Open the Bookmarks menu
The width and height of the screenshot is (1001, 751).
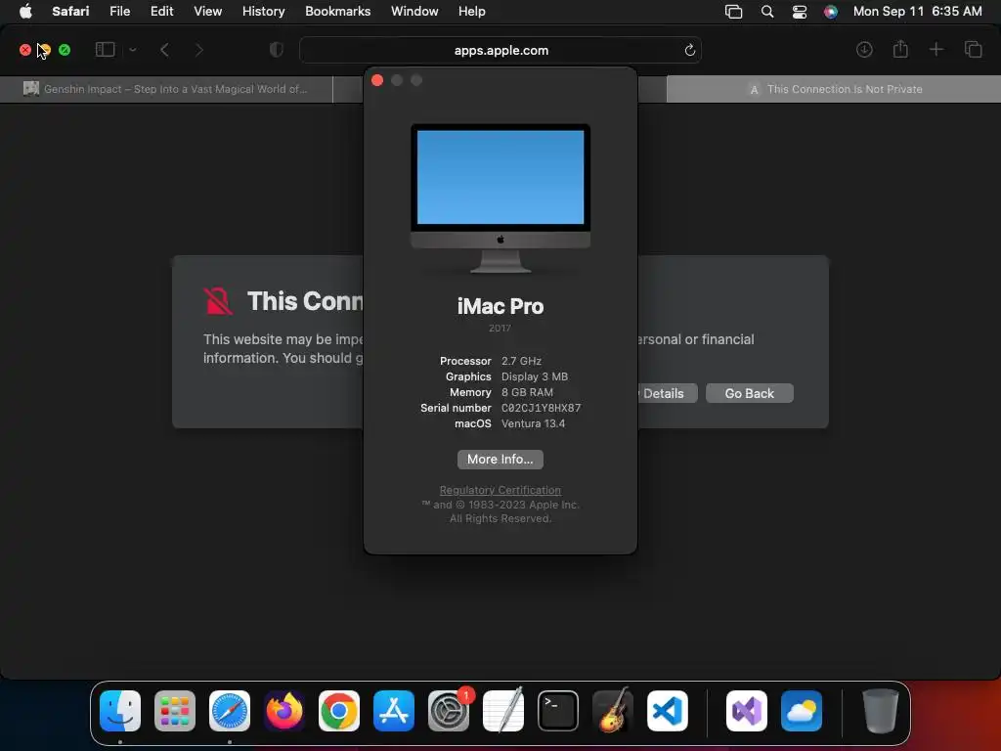pyautogui.click(x=337, y=12)
